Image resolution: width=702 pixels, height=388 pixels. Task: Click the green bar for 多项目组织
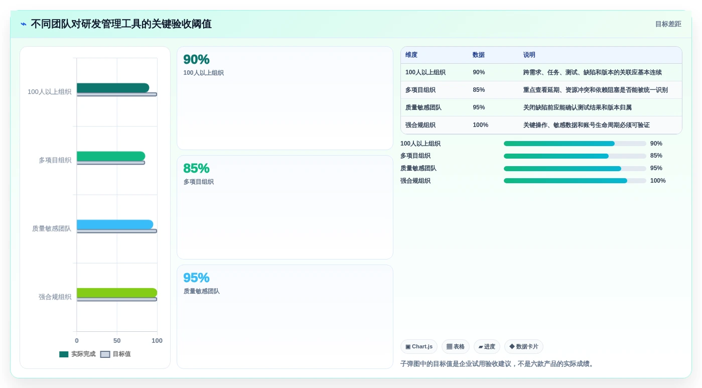(x=111, y=156)
